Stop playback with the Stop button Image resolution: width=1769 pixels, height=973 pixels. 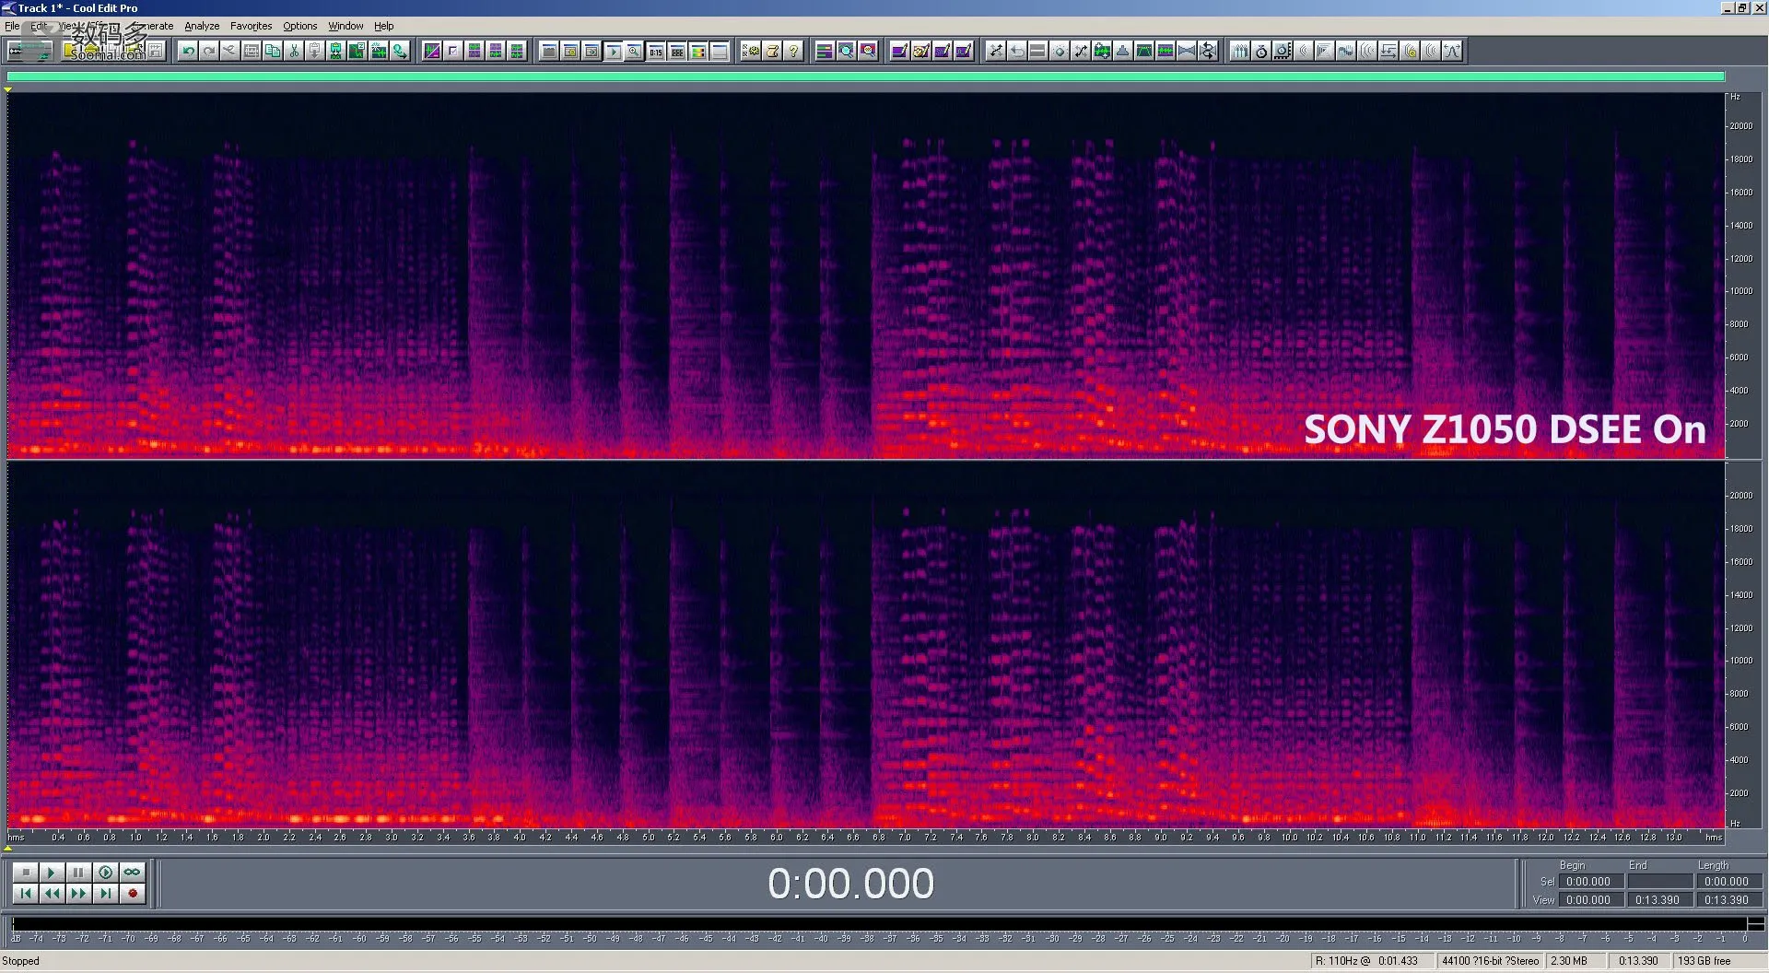[x=25, y=872]
